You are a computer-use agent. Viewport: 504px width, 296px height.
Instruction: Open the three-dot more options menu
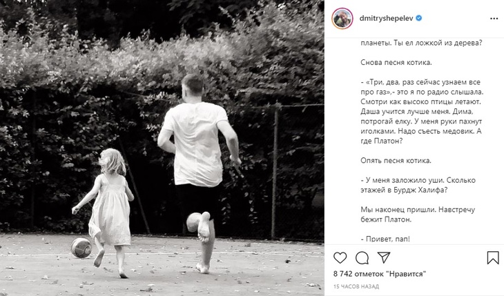[494, 19]
